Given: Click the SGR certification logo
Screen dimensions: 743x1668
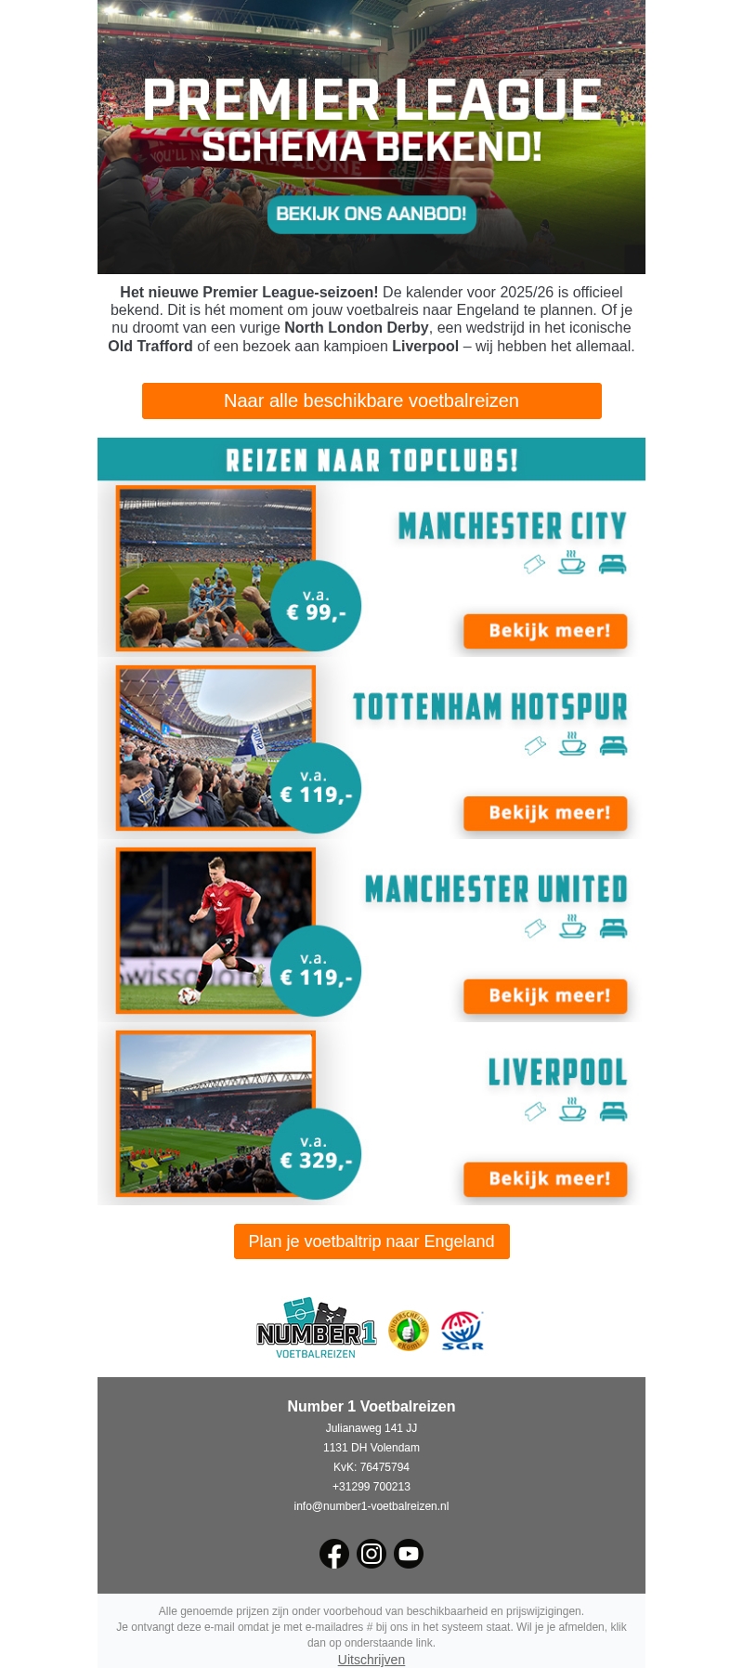Looking at the screenshot, I should click(463, 1331).
